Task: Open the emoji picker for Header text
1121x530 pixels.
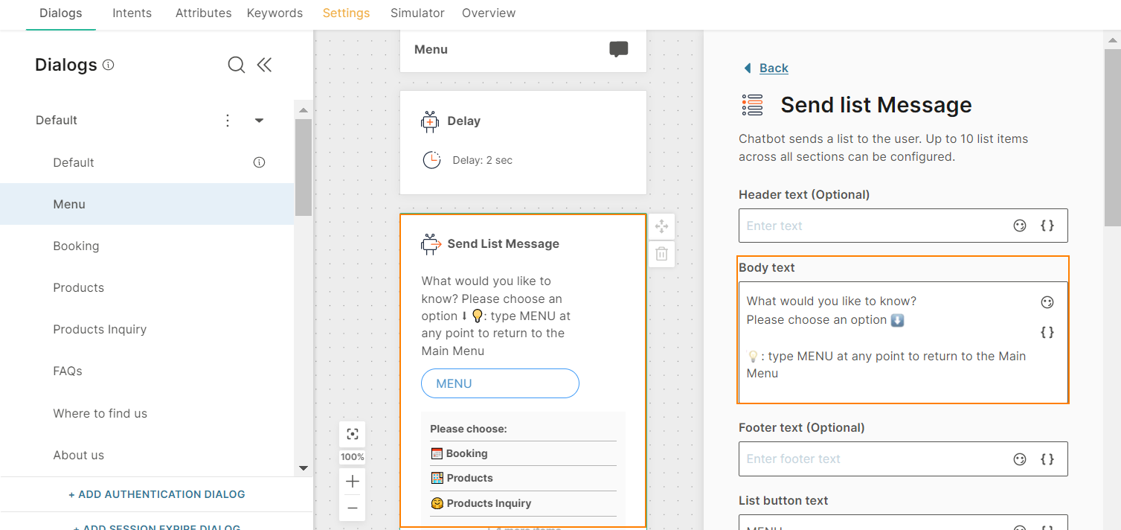Action: [x=1020, y=225]
